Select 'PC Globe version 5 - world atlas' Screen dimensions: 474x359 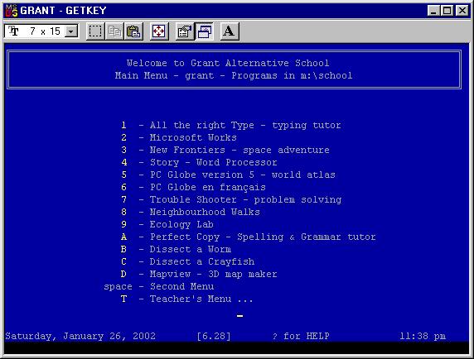click(228, 175)
